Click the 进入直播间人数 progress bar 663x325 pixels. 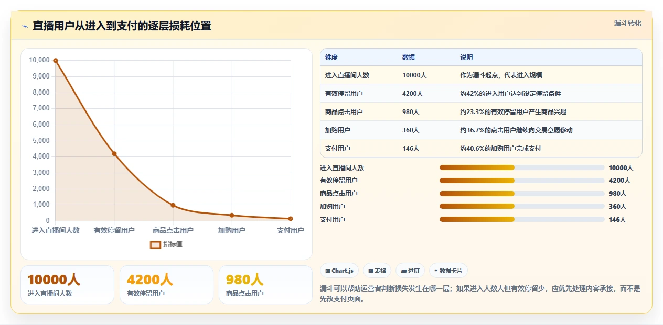(x=522, y=167)
